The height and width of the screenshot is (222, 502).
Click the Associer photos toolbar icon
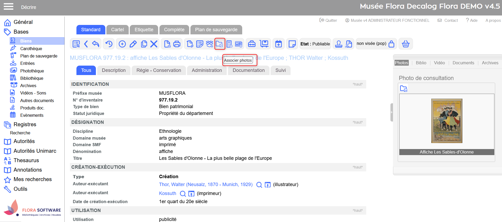click(220, 44)
